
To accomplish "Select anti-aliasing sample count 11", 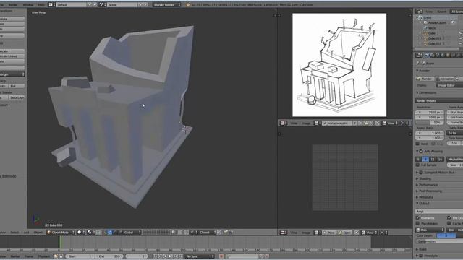I will pyautogui.click(x=433, y=159).
